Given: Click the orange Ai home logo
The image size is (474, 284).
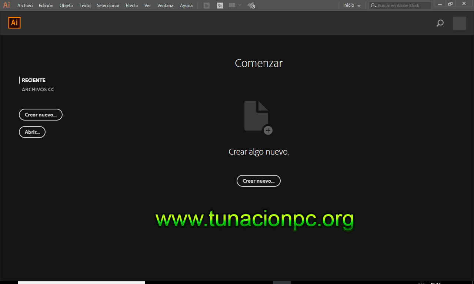Looking at the screenshot, I should pos(14,23).
